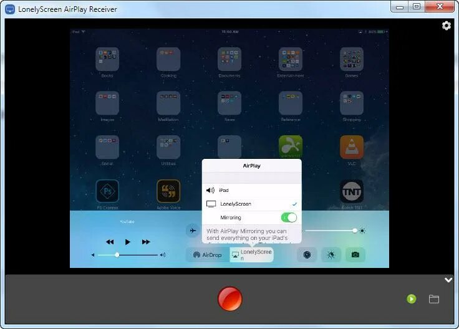Select iPad as AirPlay output
The image size is (459, 329).
252,191
